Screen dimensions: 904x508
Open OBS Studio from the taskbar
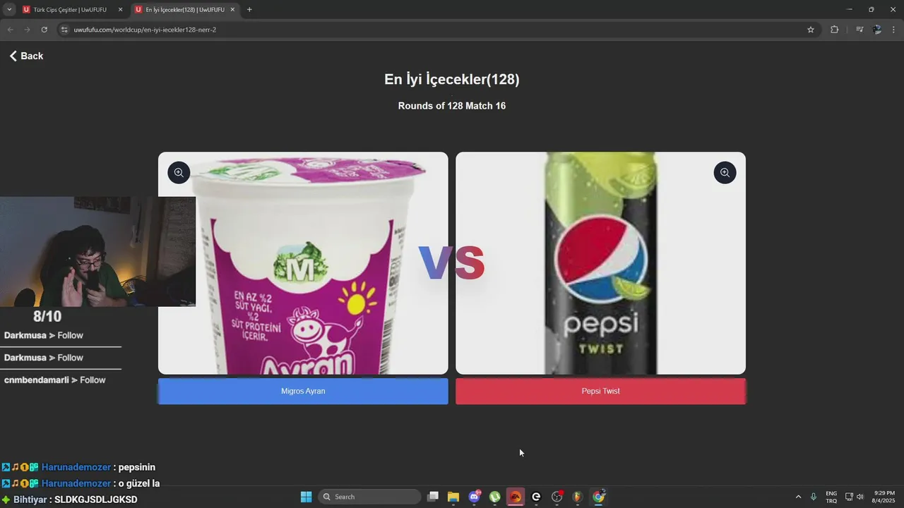coord(557,497)
